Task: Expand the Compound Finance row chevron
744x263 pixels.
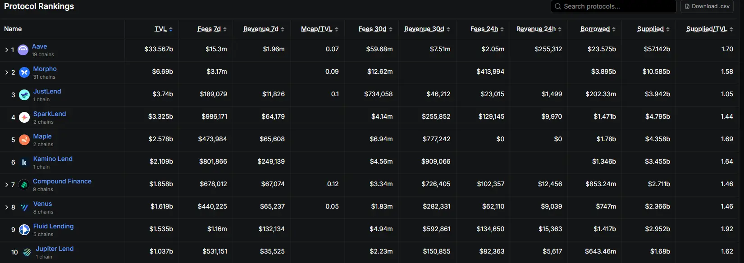Action: tap(6, 185)
